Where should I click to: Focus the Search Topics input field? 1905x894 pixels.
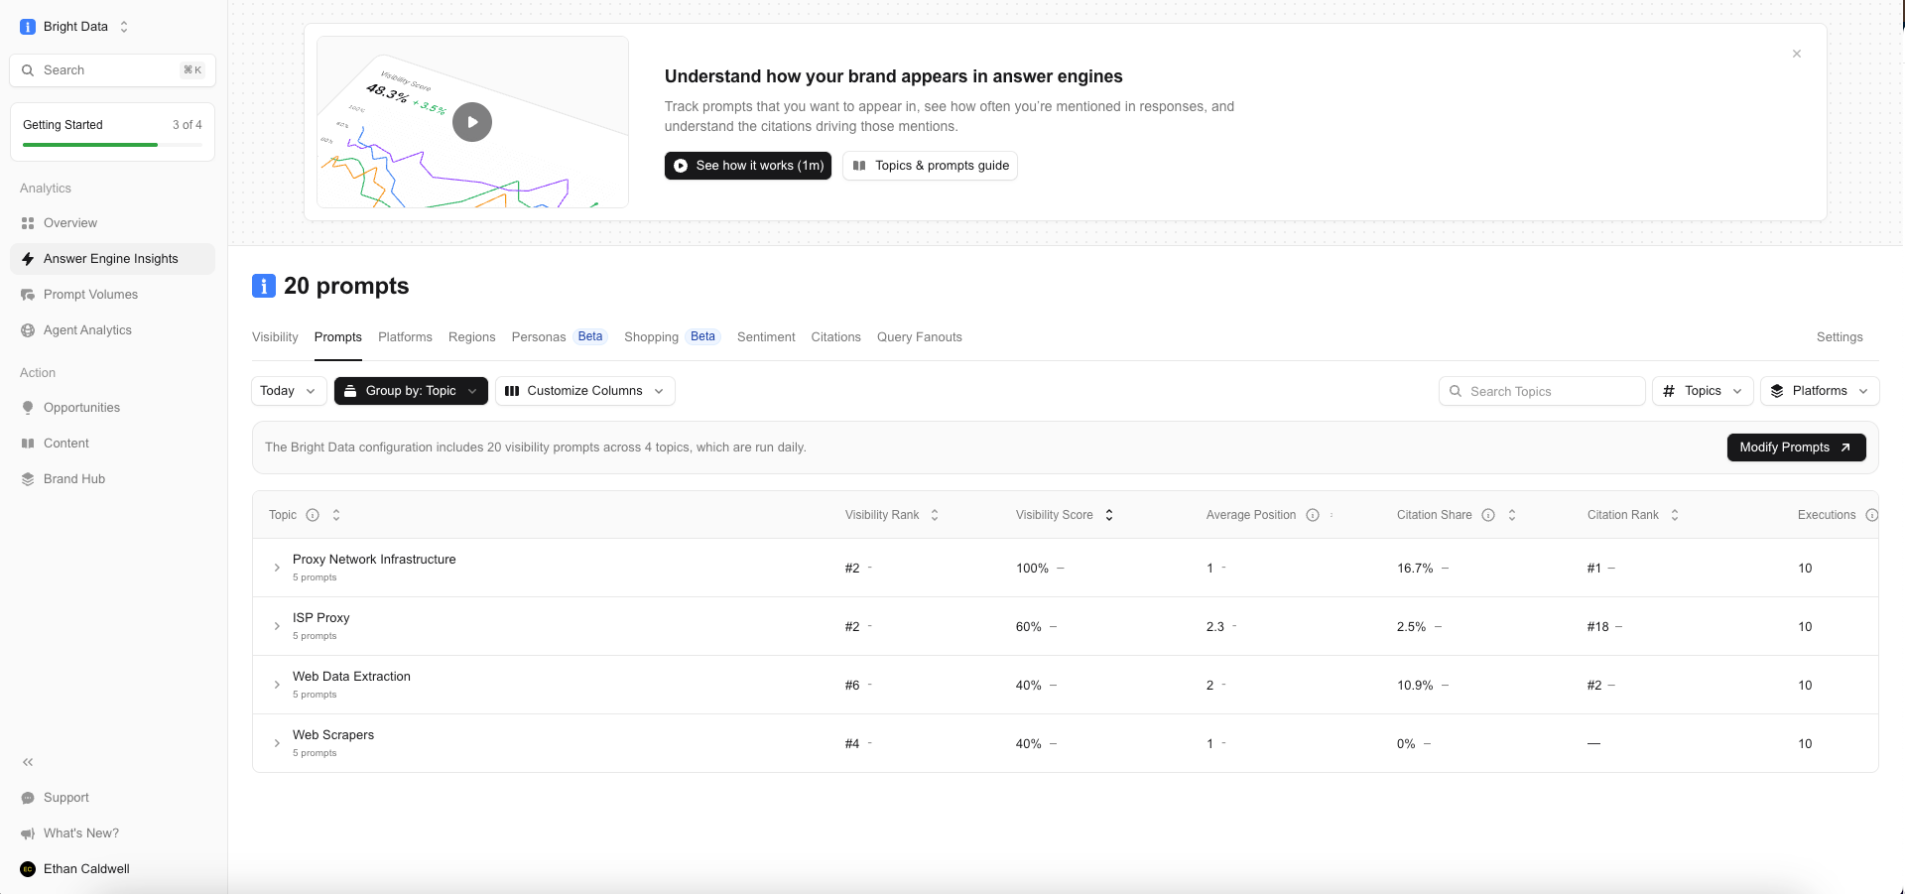1542,391
